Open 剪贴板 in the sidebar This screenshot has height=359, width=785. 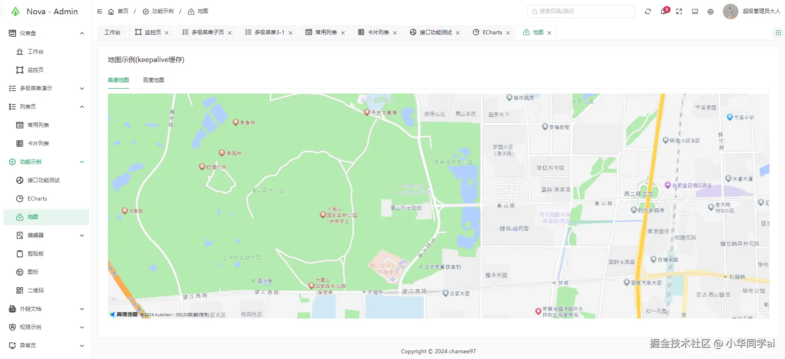[x=46, y=254]
